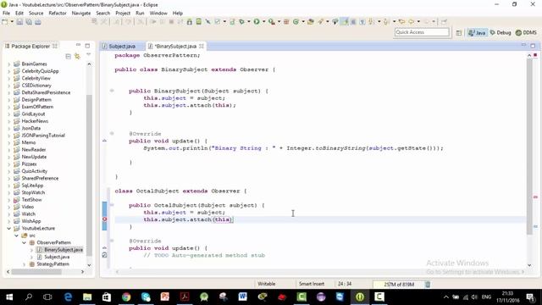Toggle Mark Occurrences toolbar button
The height and width of the screenshot is (305, 542).
[x=345, y=22]
